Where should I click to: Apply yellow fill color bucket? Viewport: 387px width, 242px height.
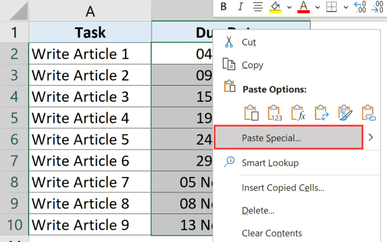pos(275,7)
